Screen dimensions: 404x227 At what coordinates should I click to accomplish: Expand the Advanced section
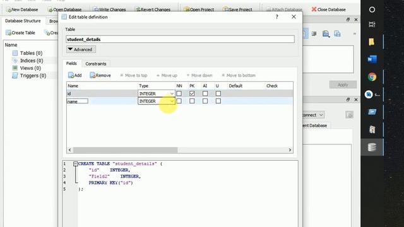81,49
